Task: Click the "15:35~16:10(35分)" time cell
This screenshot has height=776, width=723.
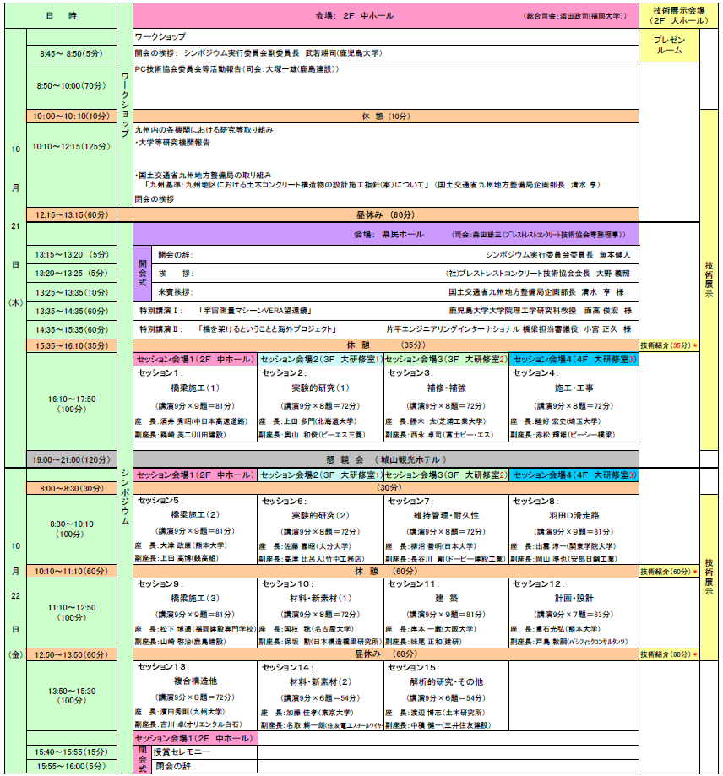Action: point(72,345)
